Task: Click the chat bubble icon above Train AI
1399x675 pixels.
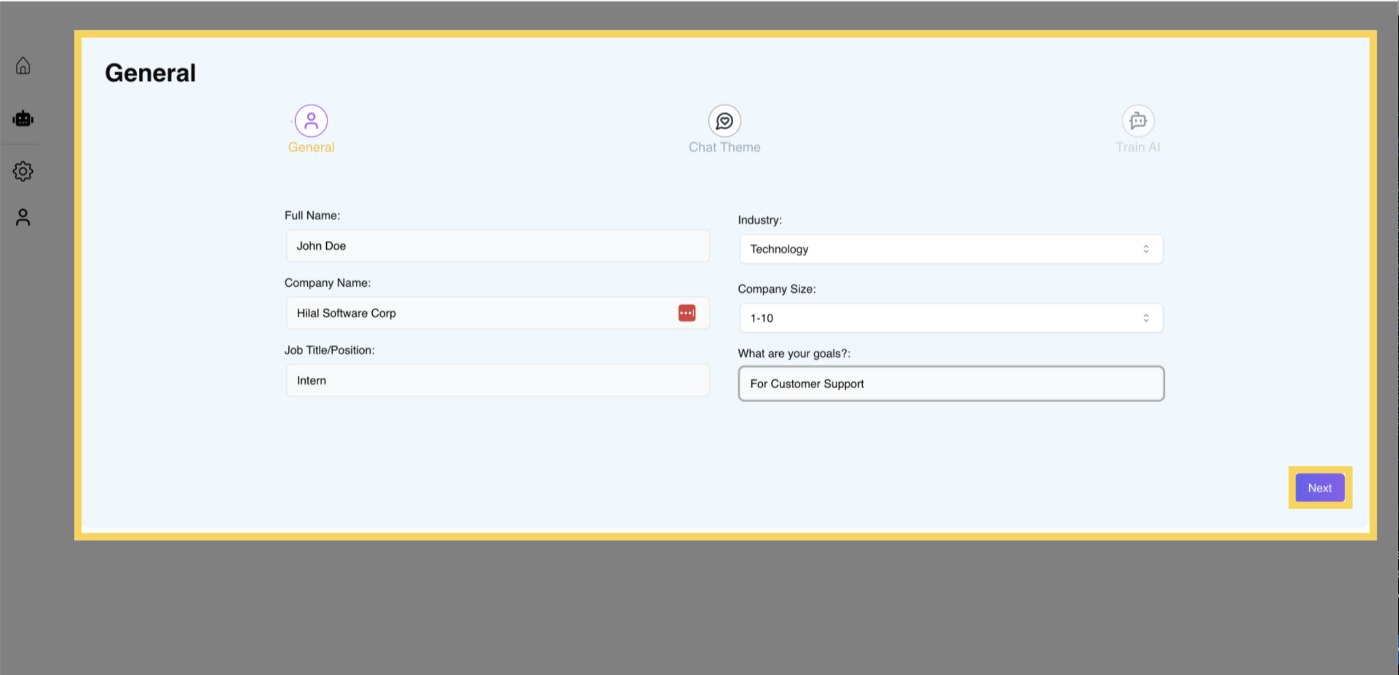Action: [x=1138, y=120]
